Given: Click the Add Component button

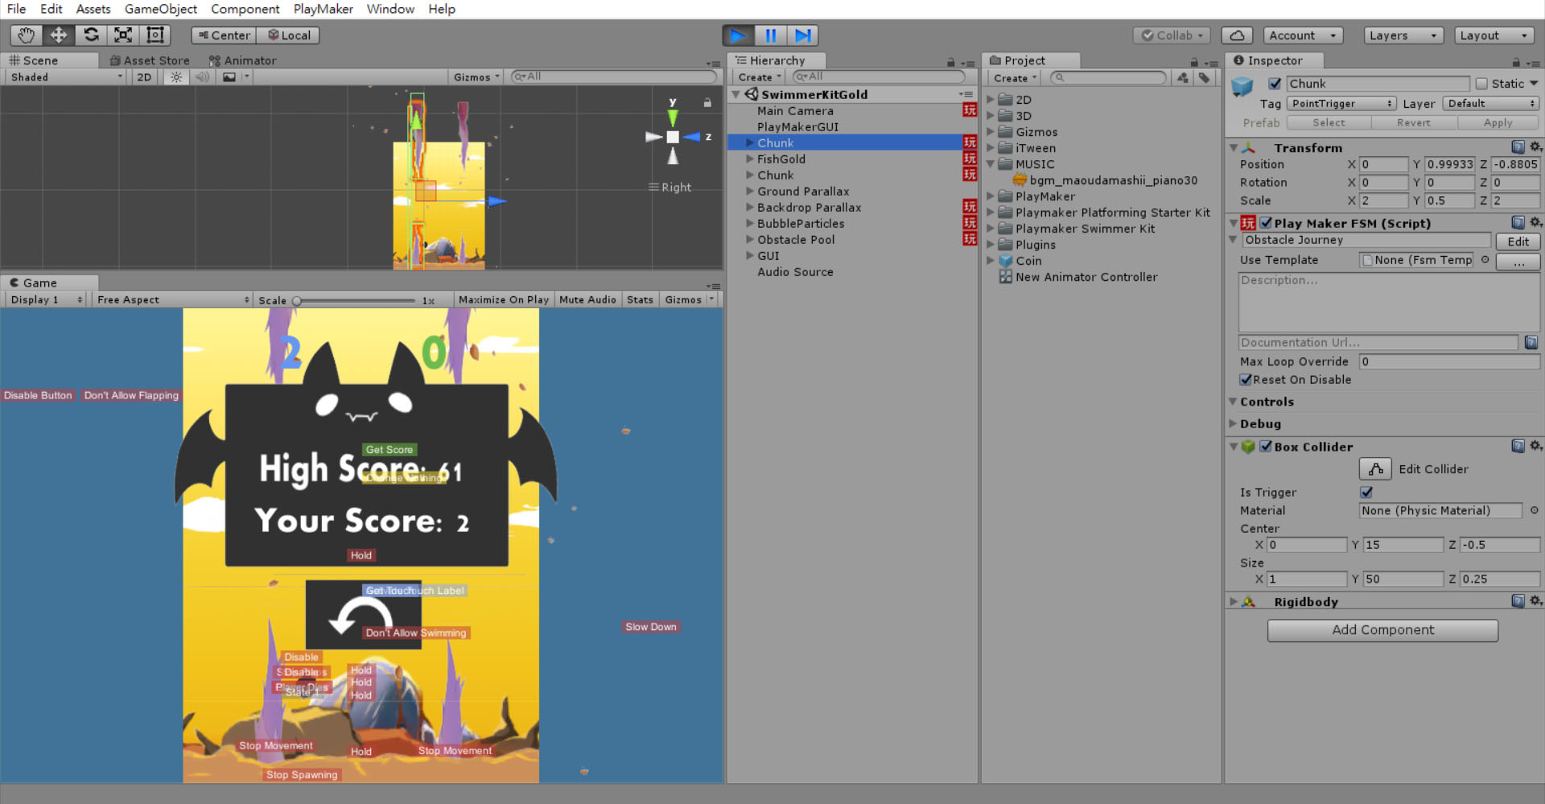Looking at the screenshot, I should click(1382, 630).
